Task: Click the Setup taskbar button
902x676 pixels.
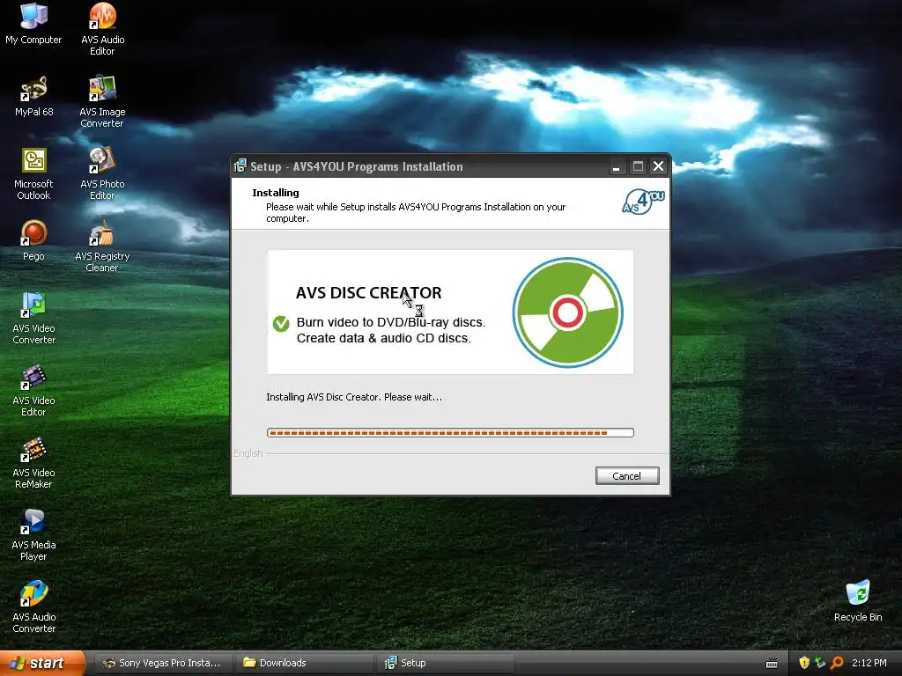Action: 445,663
